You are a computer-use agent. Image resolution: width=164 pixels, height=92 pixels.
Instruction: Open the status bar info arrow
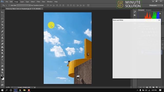click(x=35, y=87)
